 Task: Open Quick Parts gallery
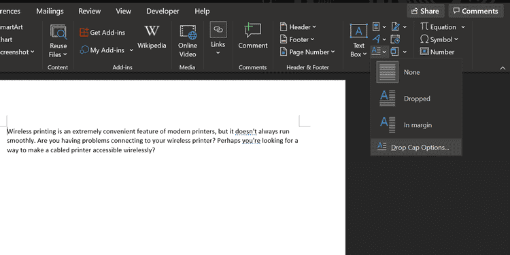pyautogui.click(x=376, y=27)
